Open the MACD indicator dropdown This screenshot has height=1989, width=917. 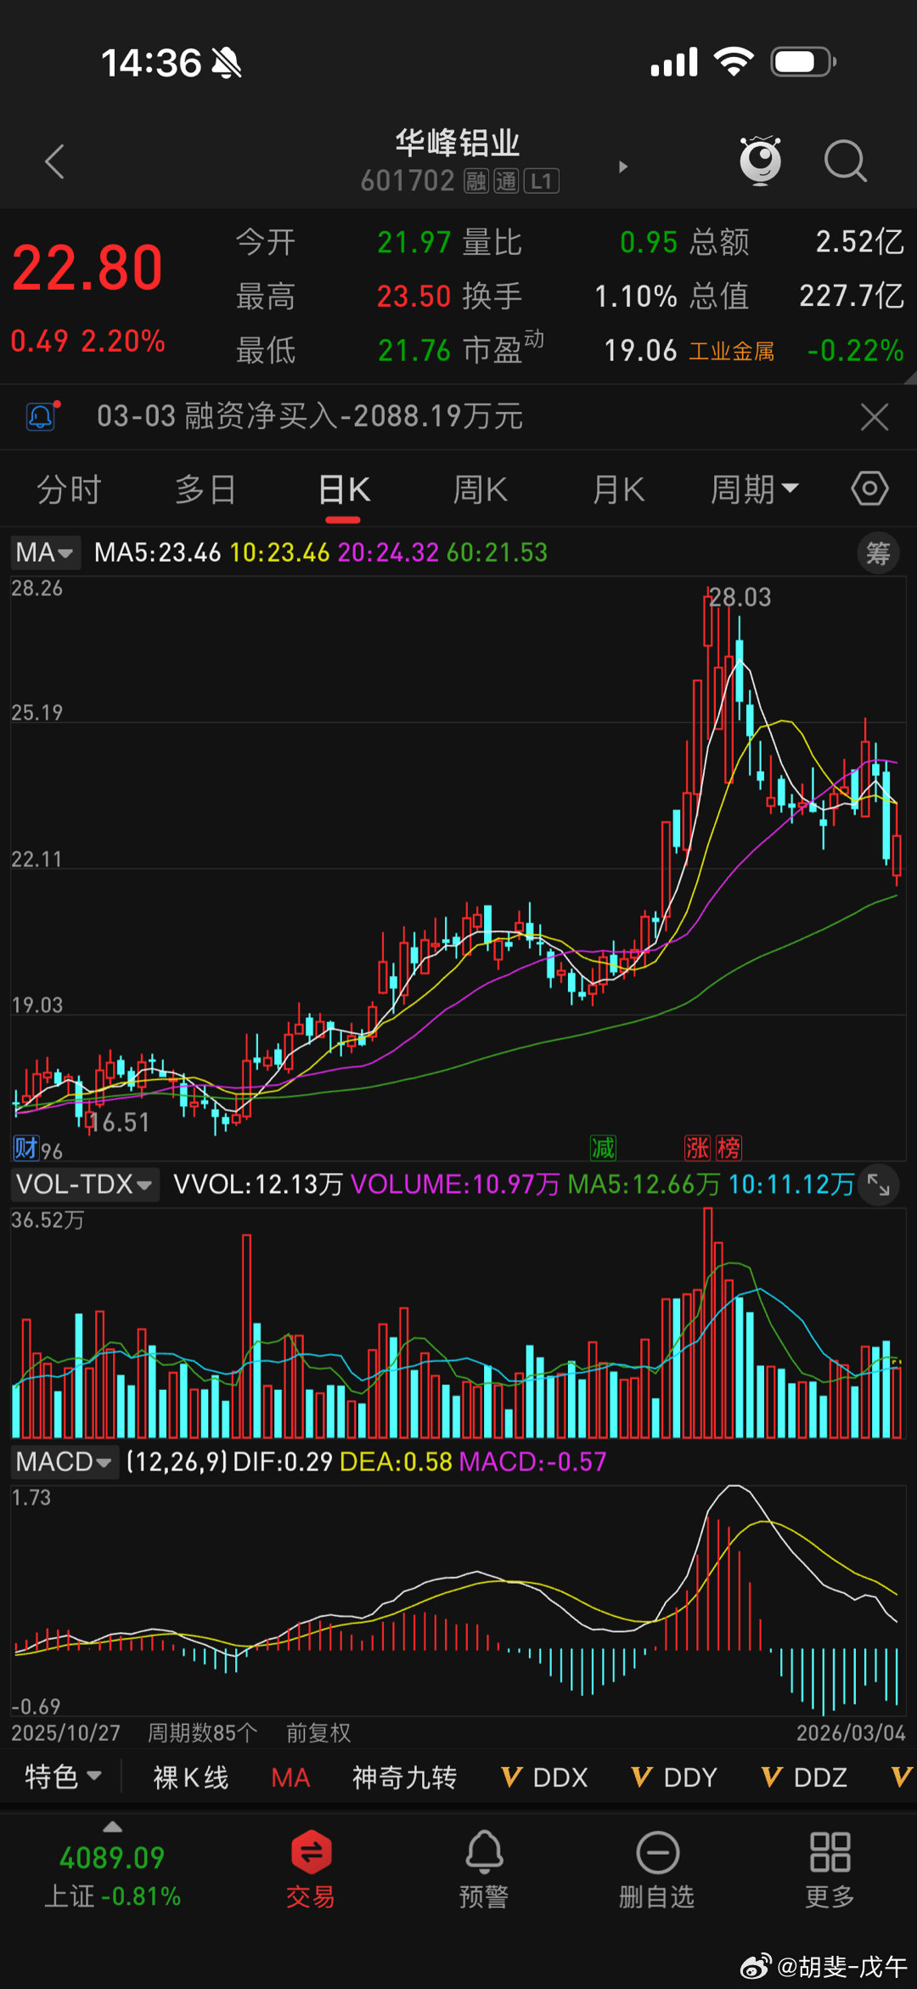tap(64, 1461)
